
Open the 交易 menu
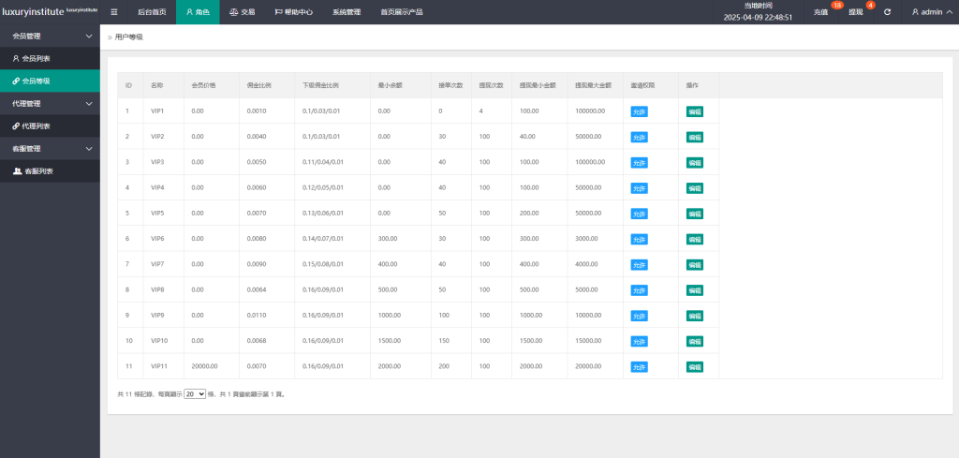click(x=243, y=12)
